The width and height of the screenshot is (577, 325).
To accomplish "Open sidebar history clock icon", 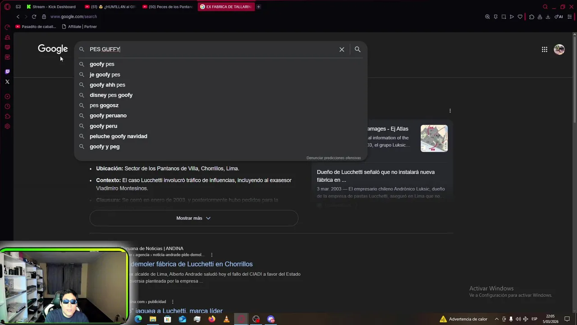I will coord(7,107).
